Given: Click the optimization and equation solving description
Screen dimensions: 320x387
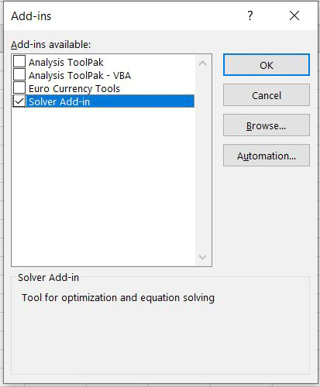Looking at the screenshot, I should pyautogui.click(x=118, y=298).
